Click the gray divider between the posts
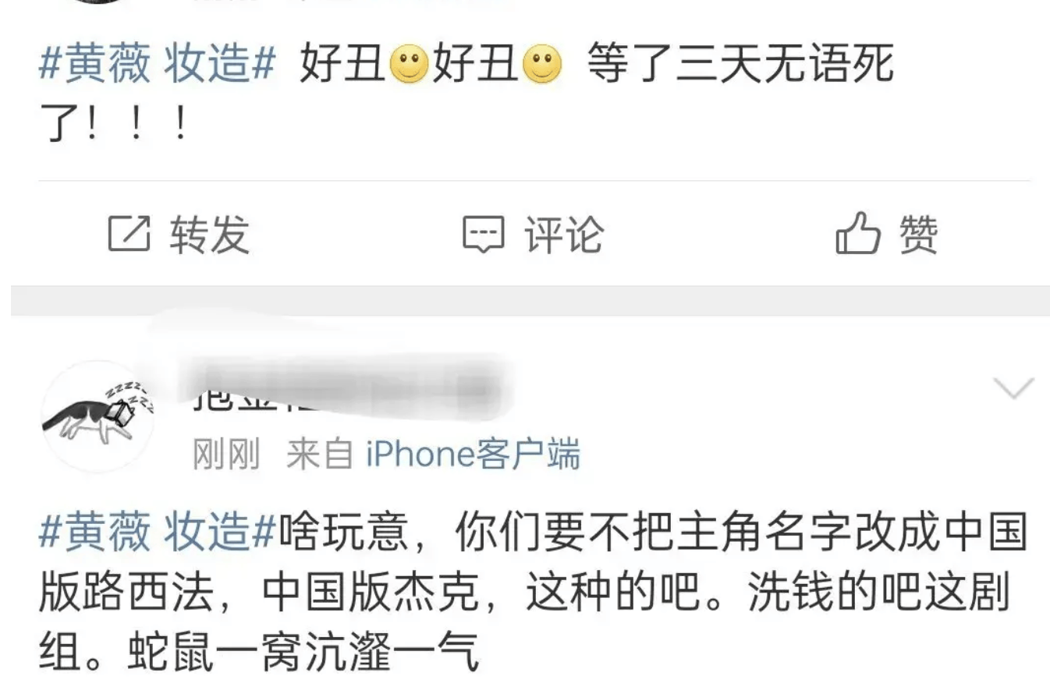 [525, 301]
